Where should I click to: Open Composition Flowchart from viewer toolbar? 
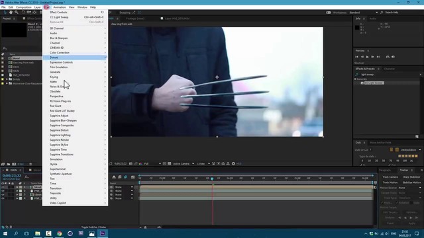click(x=228, y=163)
